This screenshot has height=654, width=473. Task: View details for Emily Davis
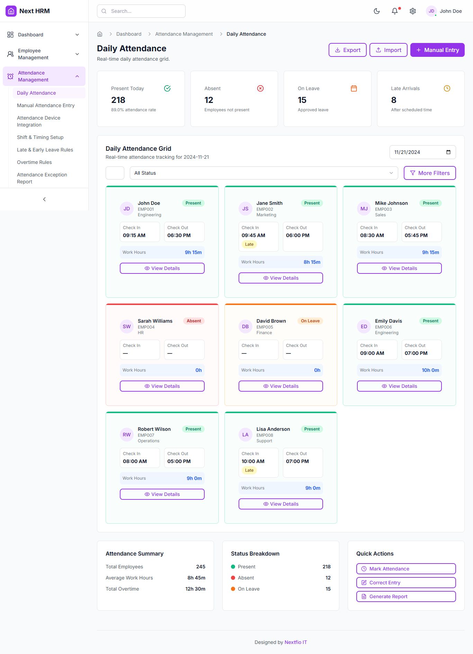pos(399,386)
